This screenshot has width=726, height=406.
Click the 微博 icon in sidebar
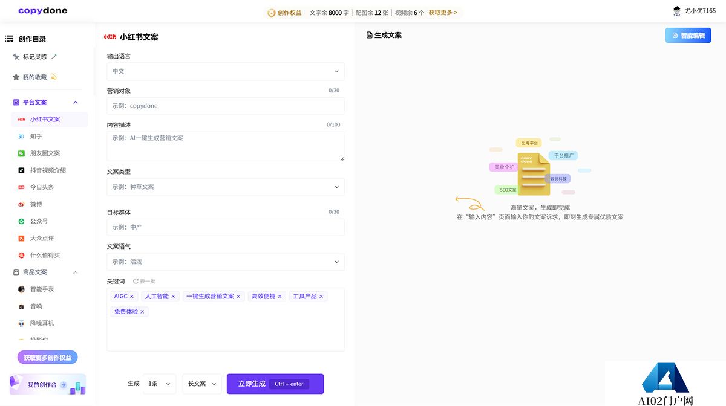[21, 204]
